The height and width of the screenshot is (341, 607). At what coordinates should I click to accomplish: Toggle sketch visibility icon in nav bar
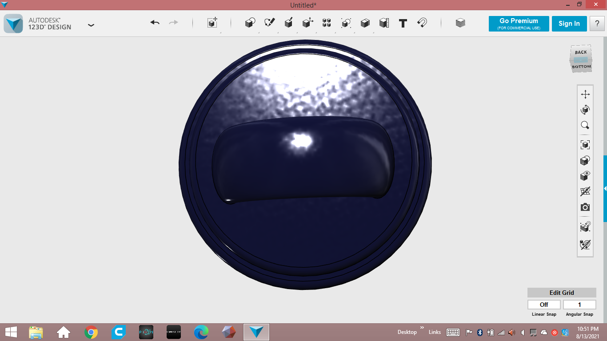[x=585, y=244]
